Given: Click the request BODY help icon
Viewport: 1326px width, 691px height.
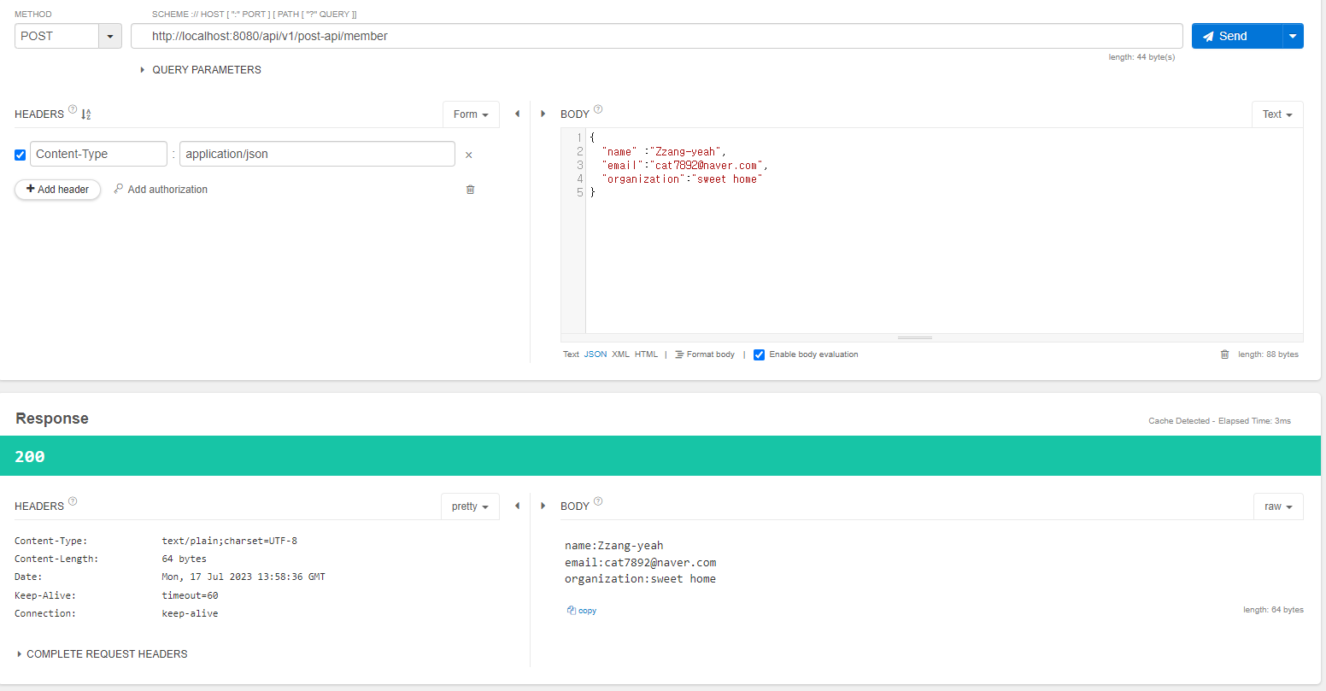Looking at the screenshot, I should (598, 109).
